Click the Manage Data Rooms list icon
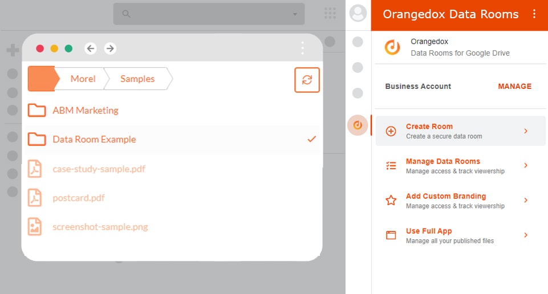The image size is (548, 294). pyautogui.click(x=391, y=165)
